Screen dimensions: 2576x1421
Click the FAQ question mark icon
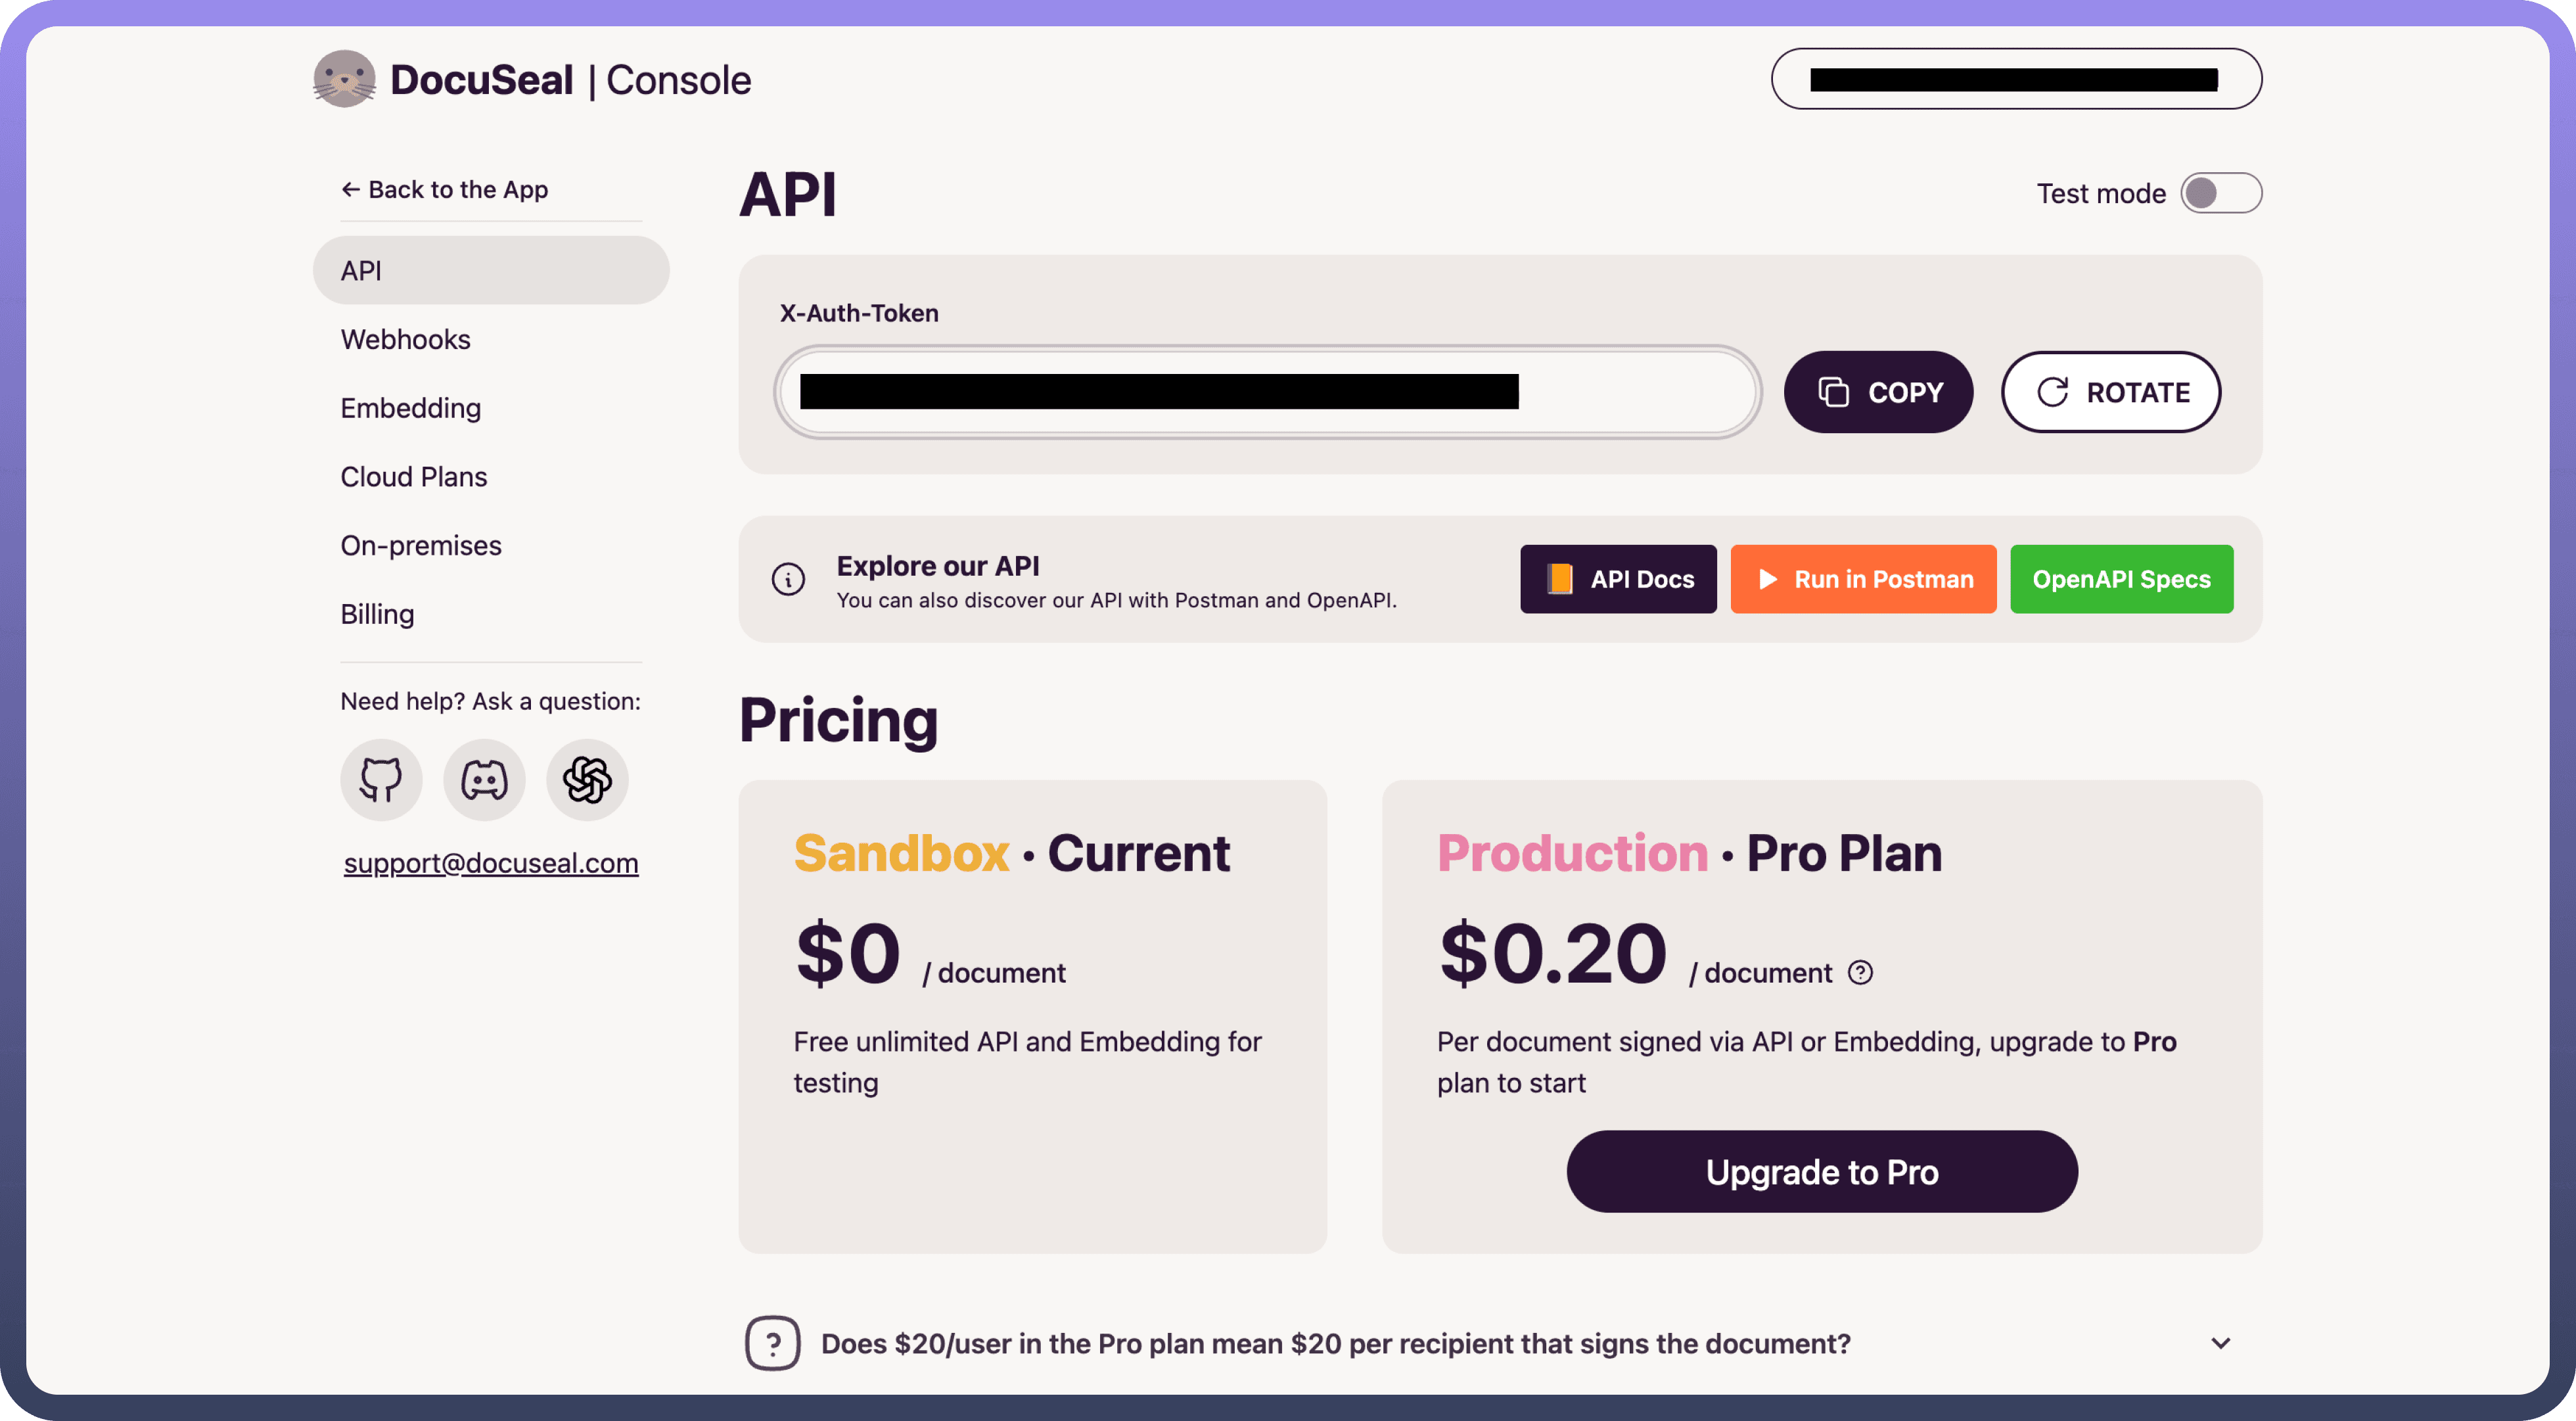tap(772, 1343)
